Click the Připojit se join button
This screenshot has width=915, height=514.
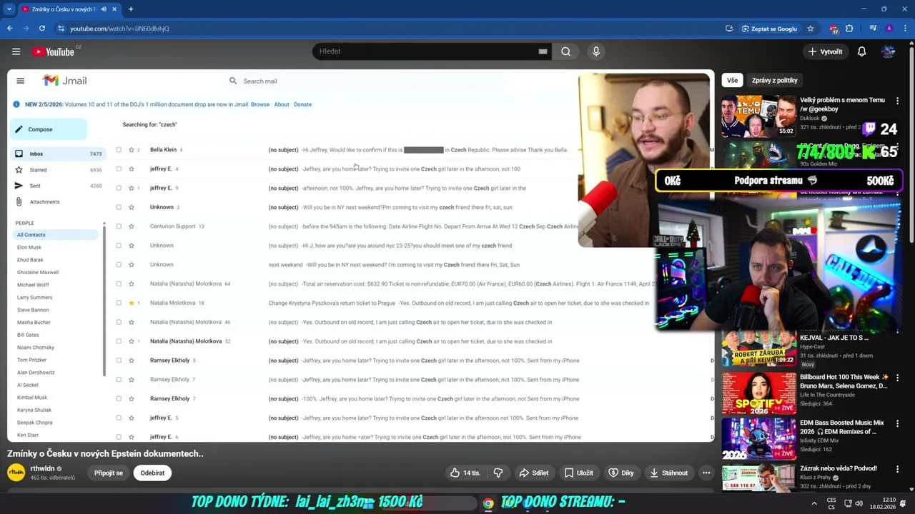pos(109,473)
